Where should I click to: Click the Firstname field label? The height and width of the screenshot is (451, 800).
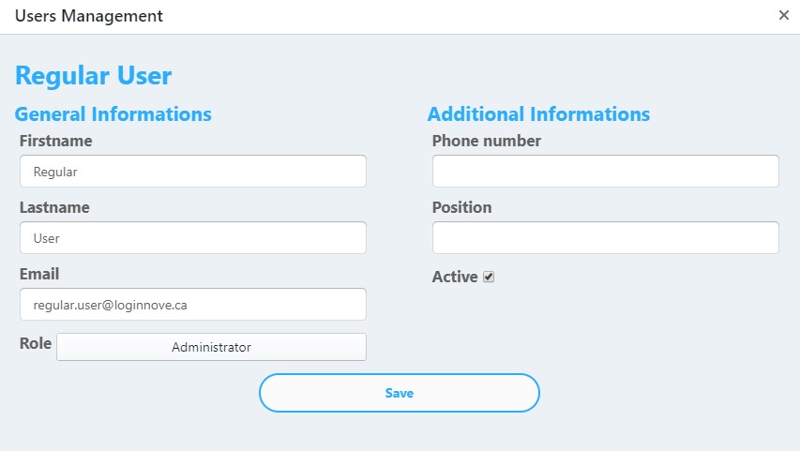(x=55, y=141)
